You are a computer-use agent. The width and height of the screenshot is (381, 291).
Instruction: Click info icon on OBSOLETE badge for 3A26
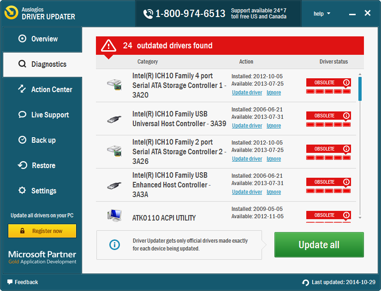click(346, 149)
